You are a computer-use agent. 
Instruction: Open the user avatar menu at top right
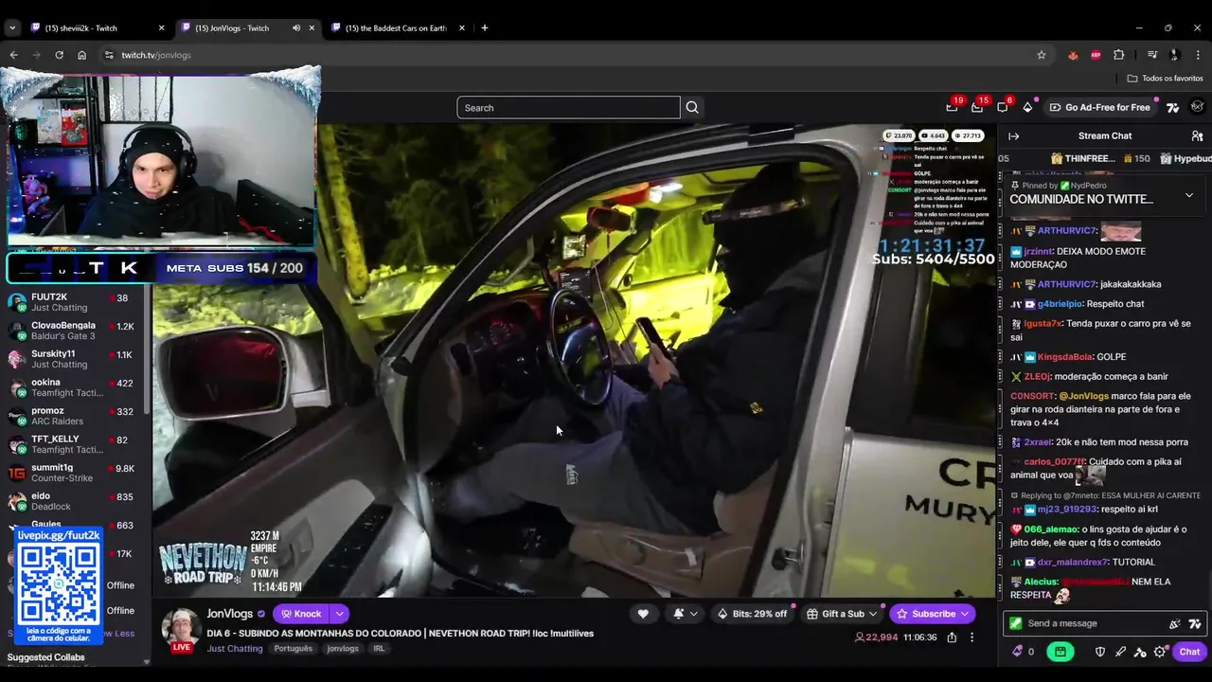1198,107
